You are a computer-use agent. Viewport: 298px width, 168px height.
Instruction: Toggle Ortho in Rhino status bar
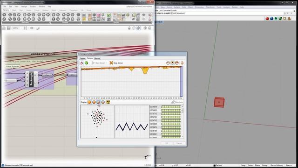click(x=251, y=165)
